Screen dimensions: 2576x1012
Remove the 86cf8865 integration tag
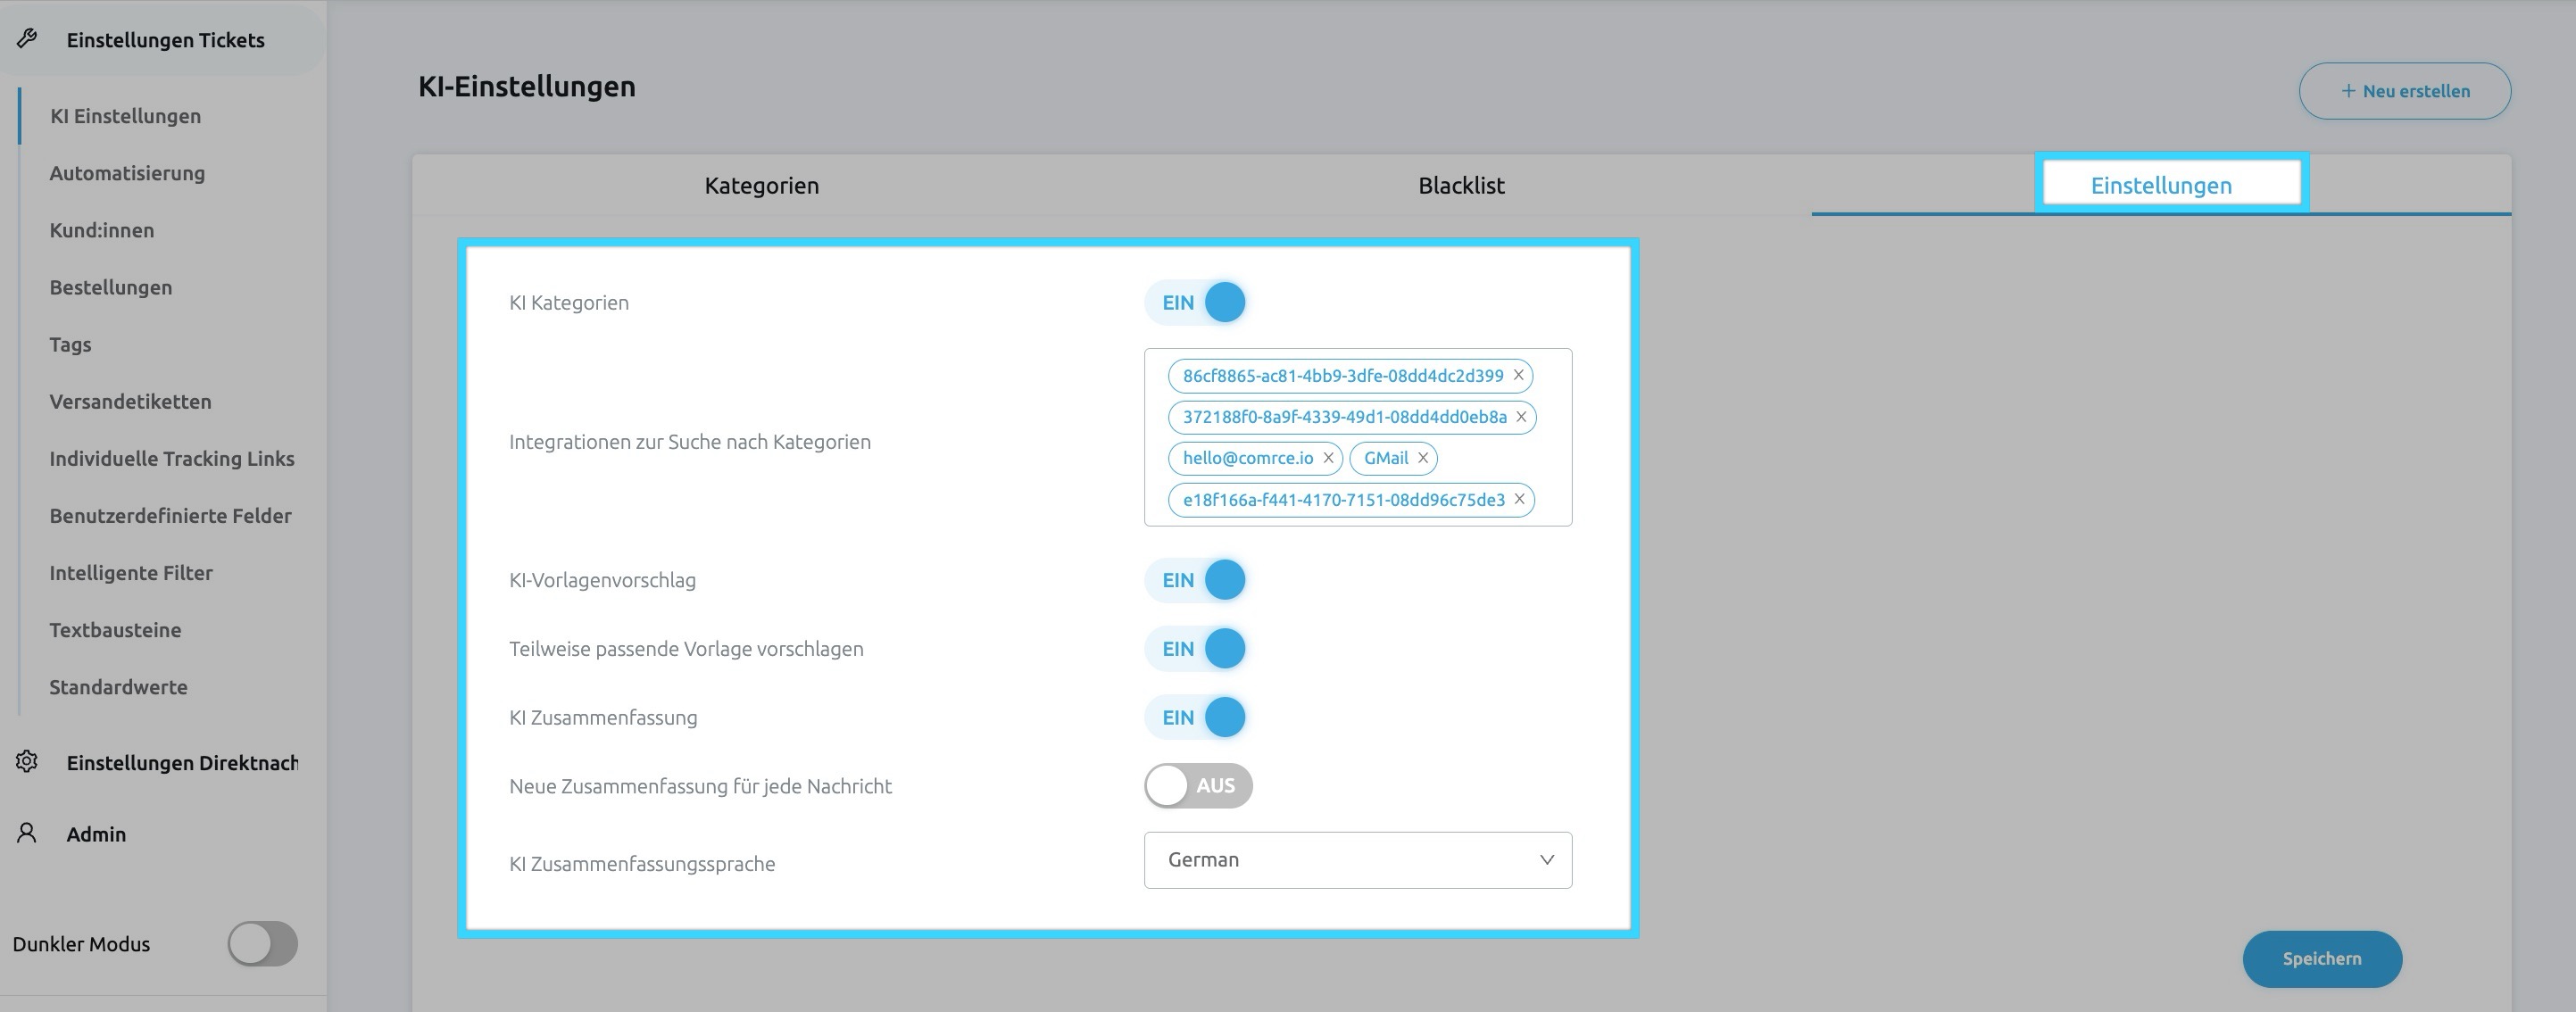point(1518,375)
